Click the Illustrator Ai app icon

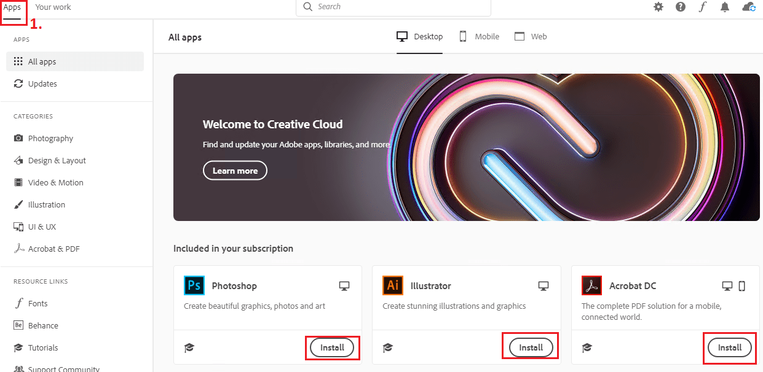392,285
